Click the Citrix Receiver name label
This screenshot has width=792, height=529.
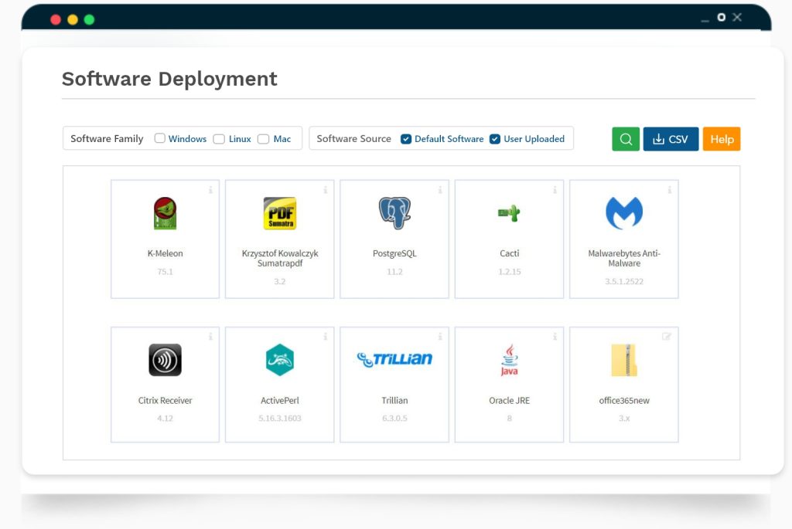166,400
